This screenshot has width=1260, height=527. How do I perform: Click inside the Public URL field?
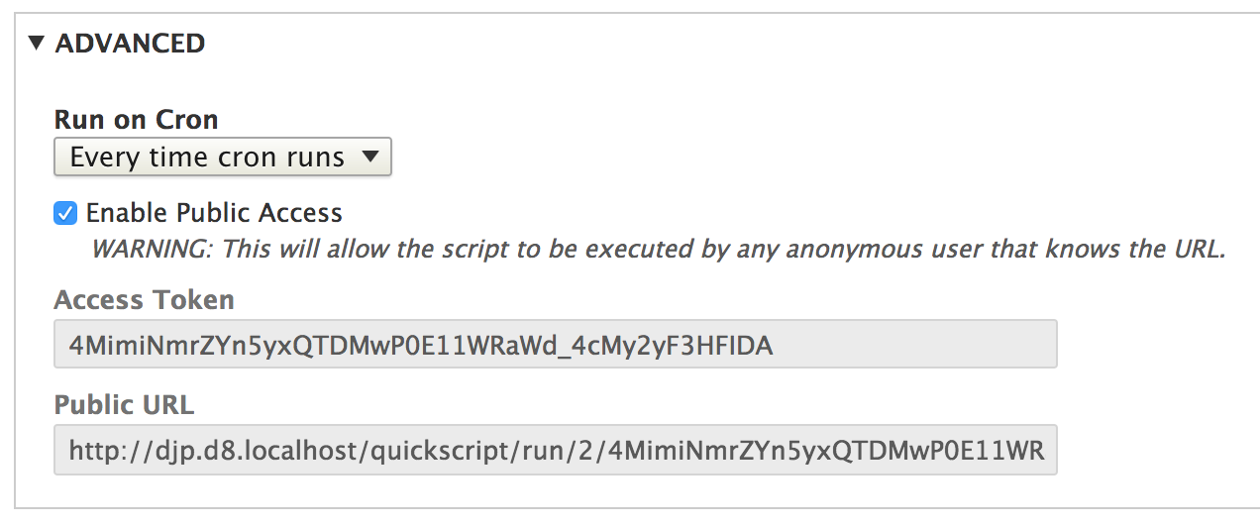[x=556, y=451]
